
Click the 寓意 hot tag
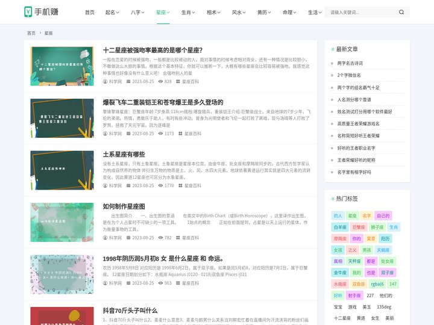click(371, 238)
